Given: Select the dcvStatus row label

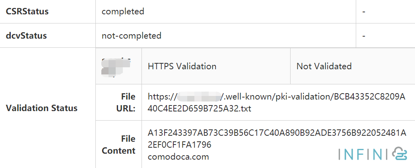Looking at the screenshot, I should click(x=26, y=36).
